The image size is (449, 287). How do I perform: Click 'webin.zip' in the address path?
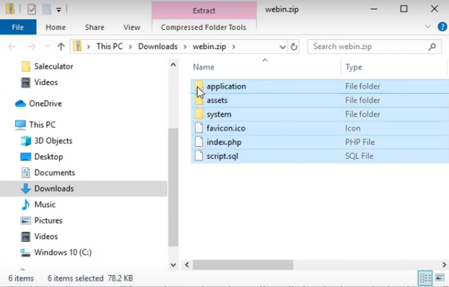tap(209, 47)
